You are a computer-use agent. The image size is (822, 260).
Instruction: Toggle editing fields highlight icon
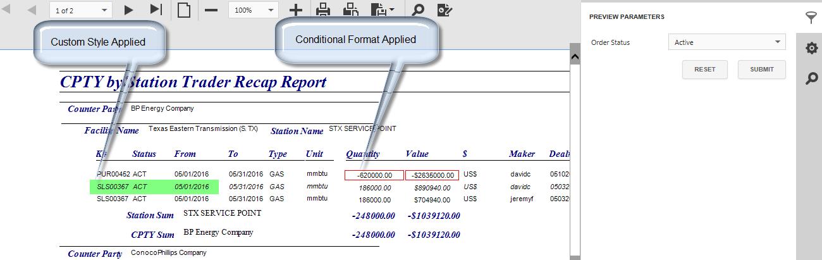click(x=445, y=9)
